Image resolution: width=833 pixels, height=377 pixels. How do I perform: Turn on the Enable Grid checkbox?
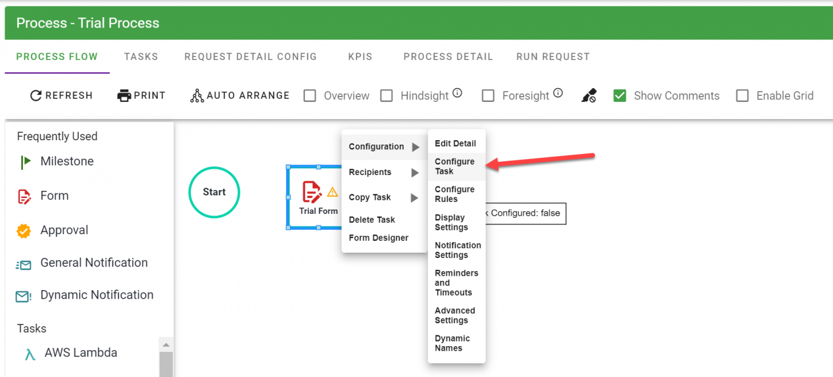(742, 96)
